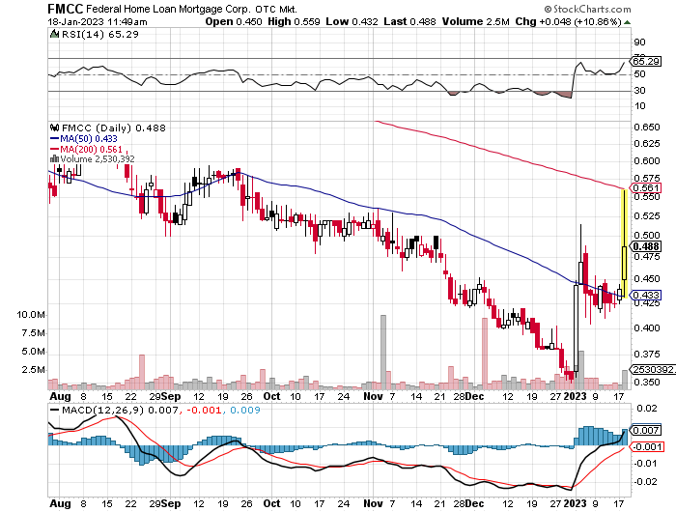676x512 pixels.
Task: Click '2023' on the price panel date axis
Action: (x=576, y=396)
